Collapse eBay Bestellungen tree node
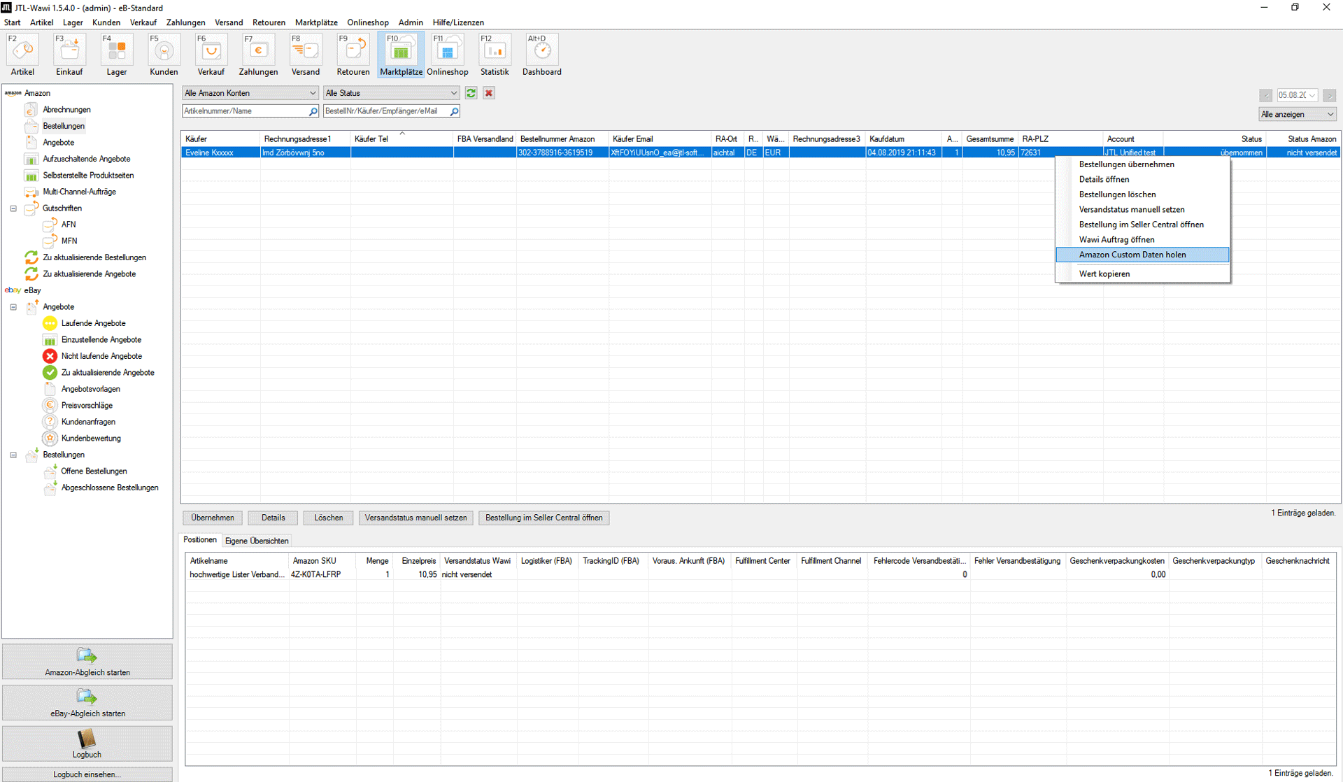The height and width of the screenshot is (782, 1343). tap(13, 455)
